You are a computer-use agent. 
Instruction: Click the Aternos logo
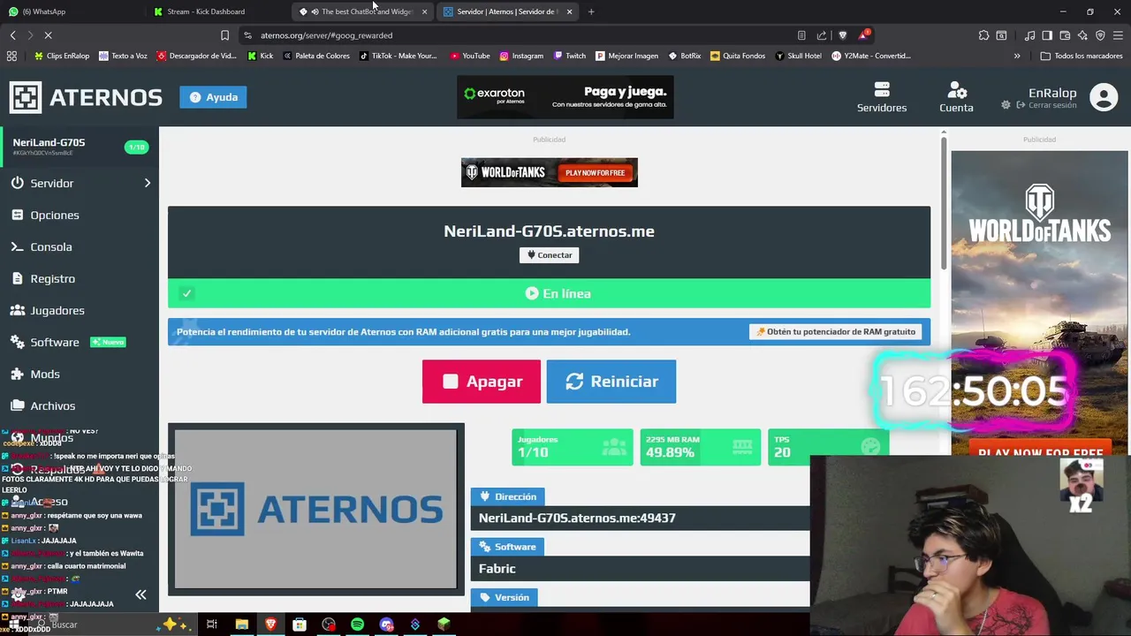click(86, 97)
